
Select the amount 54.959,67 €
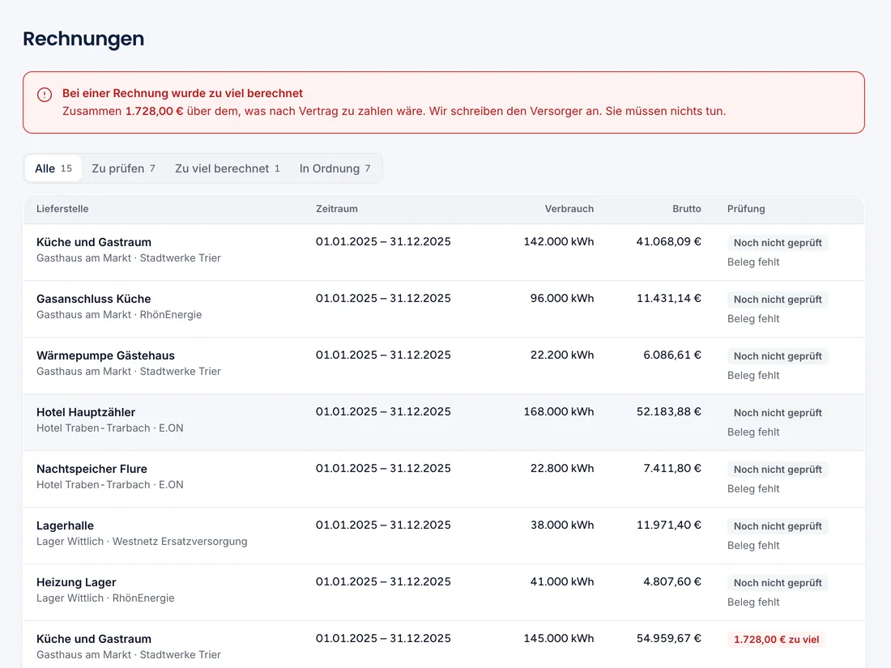coord(669,639)
